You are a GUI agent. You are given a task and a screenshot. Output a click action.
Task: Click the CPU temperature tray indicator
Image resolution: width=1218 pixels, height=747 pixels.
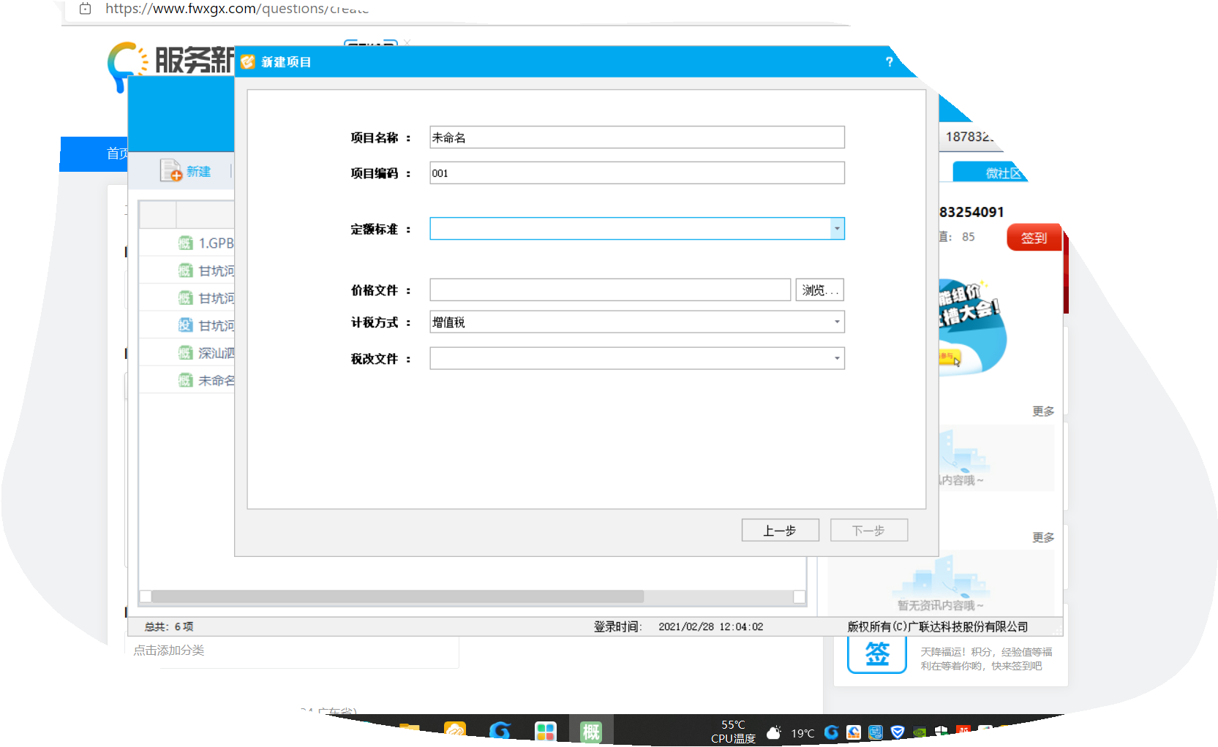click(733, 732)
